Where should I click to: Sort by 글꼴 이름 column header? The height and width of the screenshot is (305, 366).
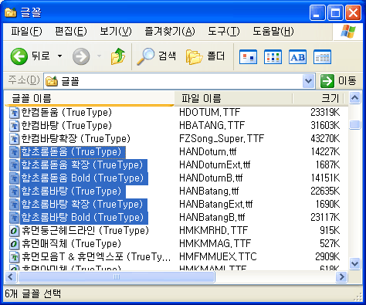(x=90, y=98)
